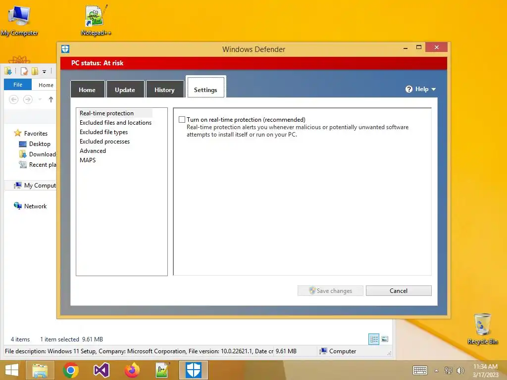The image size is (507, 380).
Task: Select the Advanced settings category
Action: [x=93, y=150]
